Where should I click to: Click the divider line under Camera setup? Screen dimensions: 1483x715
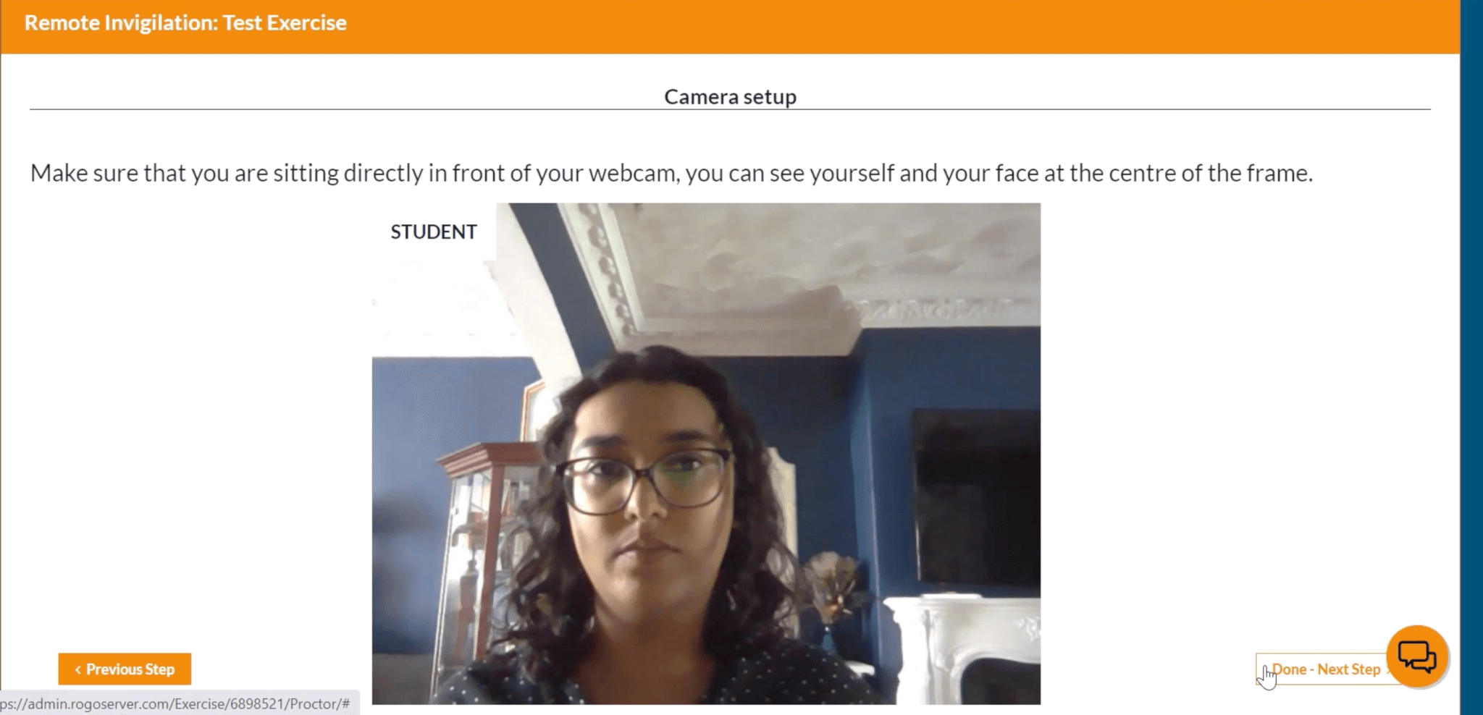point(730,109)
